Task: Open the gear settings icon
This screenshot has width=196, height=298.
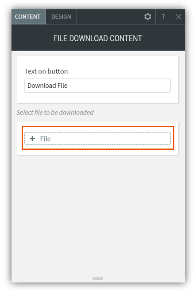Action: (147, 17)
